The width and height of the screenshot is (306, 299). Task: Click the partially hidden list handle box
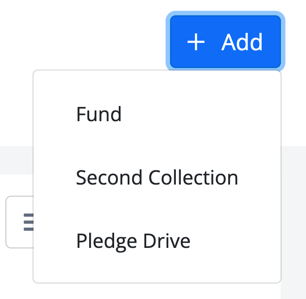pos(19,222)
